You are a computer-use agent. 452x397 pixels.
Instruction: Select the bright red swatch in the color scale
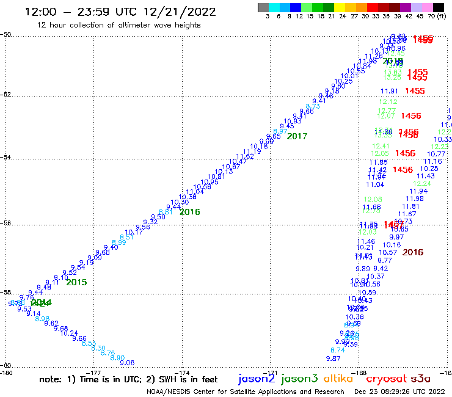(373, 7)
